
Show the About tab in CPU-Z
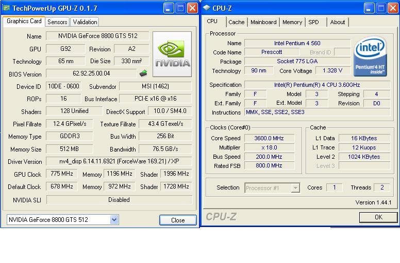(338, 22)
